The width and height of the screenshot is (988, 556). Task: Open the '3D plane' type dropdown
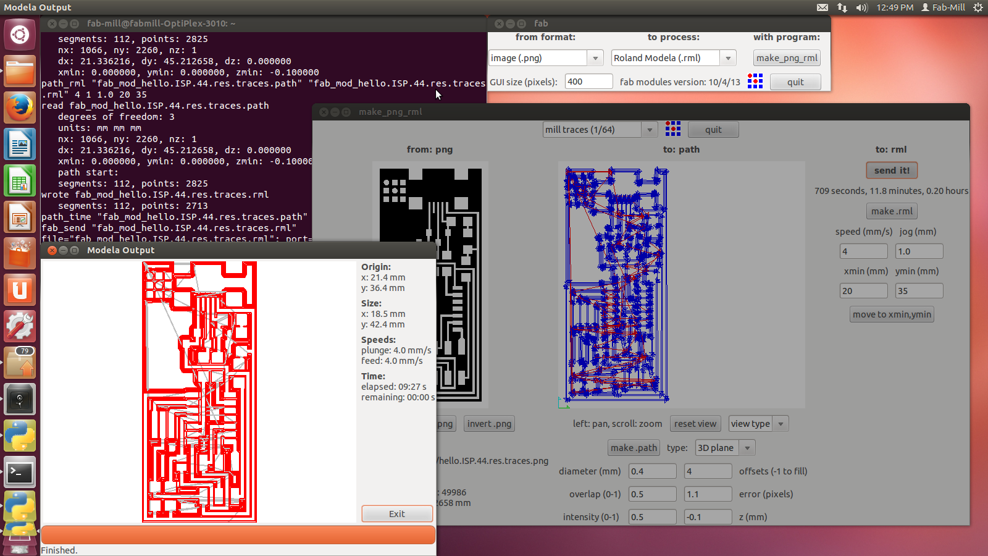pyautogui.click(x=726, y=448)
